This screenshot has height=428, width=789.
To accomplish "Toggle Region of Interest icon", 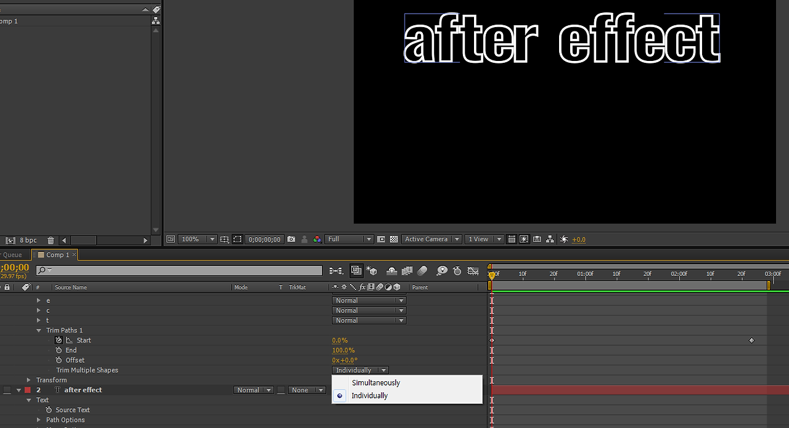I will 381,239.
